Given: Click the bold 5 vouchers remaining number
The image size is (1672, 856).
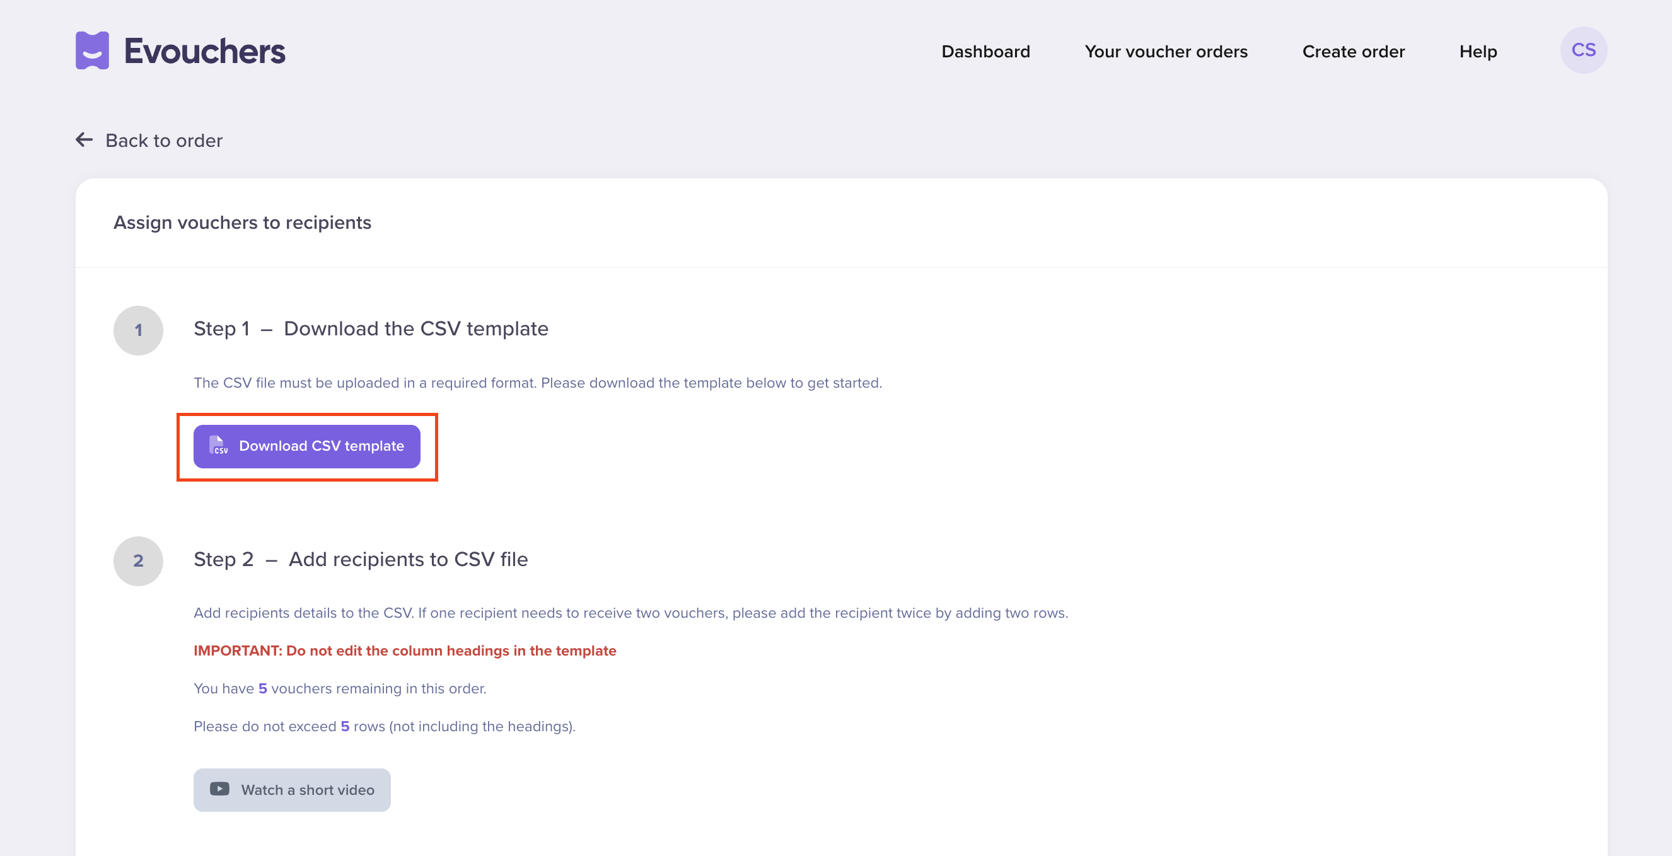Looking at the screenshot, I should [x=262, y=688].
